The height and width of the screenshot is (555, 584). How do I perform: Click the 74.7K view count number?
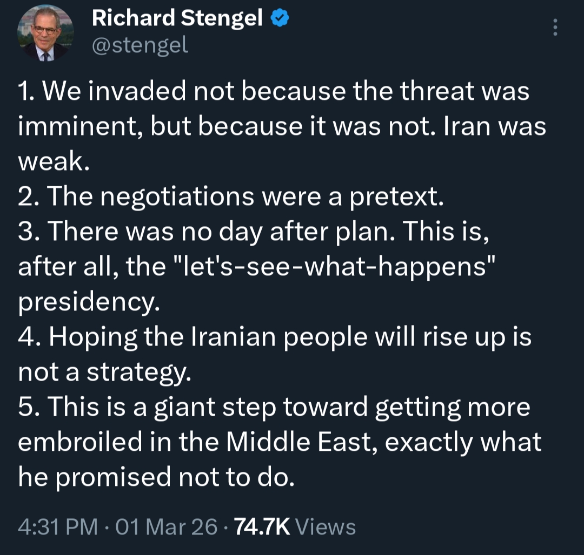coord(262,526)
